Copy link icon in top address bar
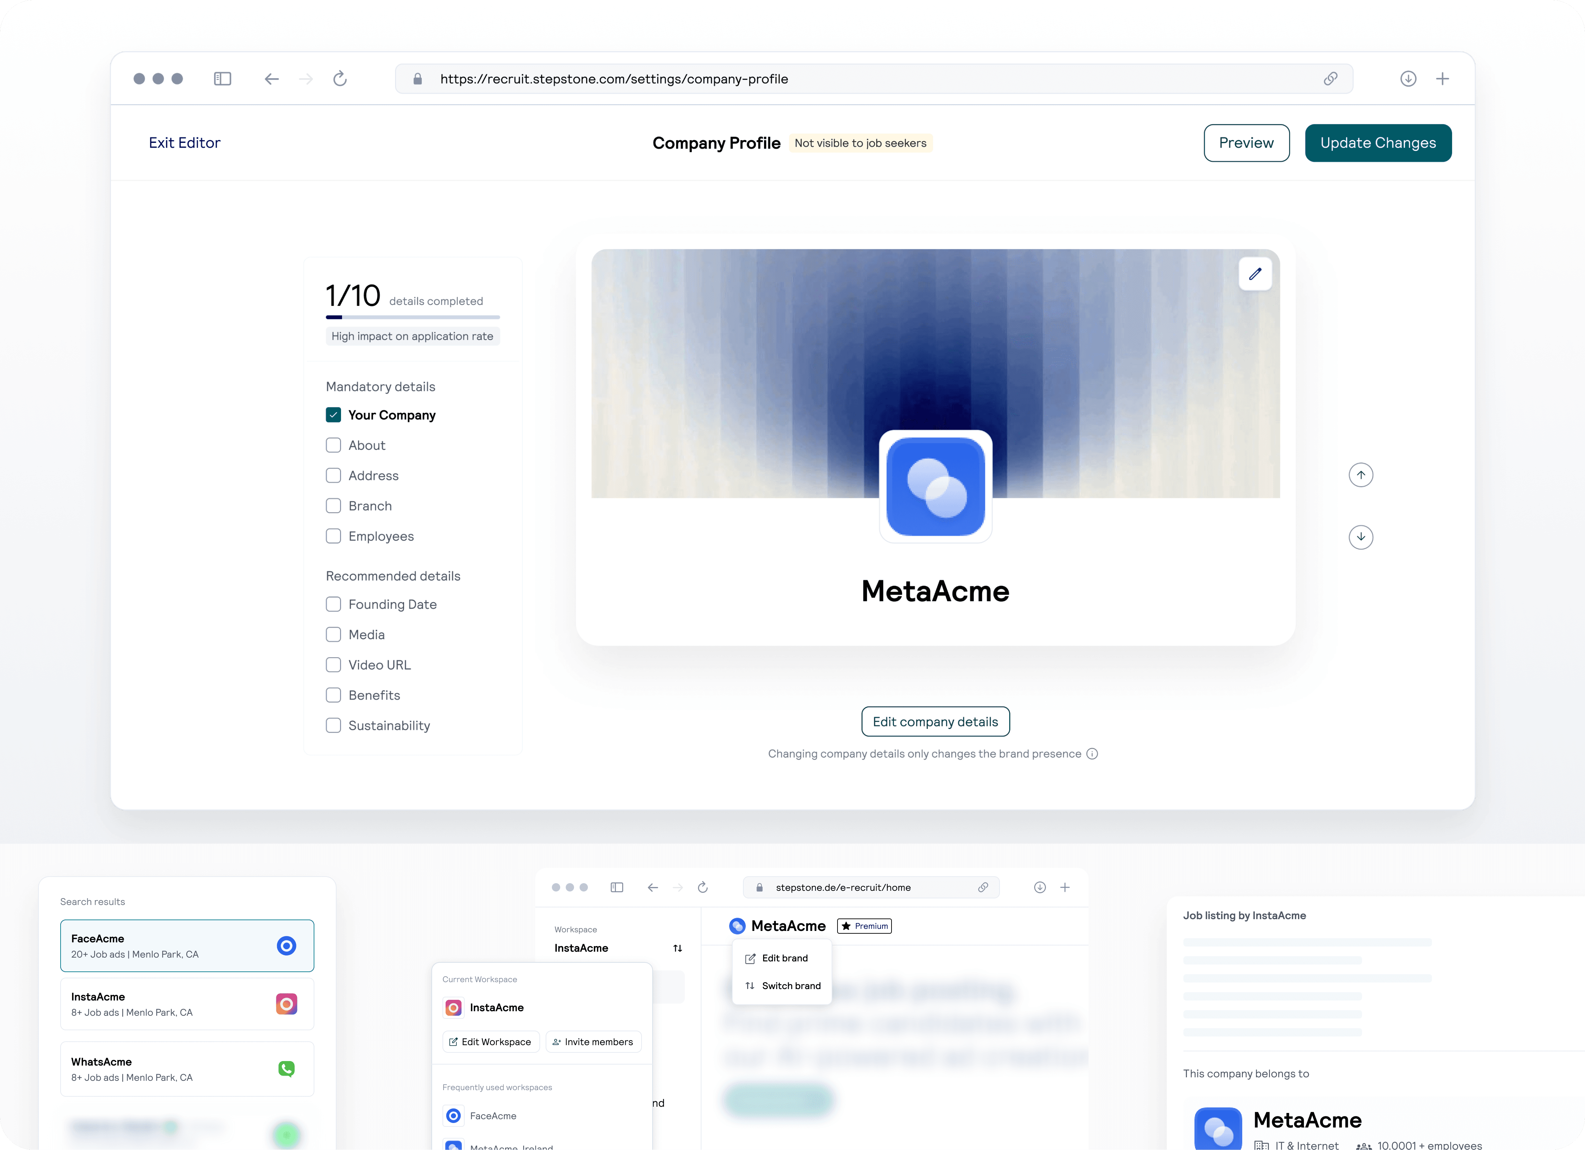Screen dimensions: 1585x1150 1330,79
